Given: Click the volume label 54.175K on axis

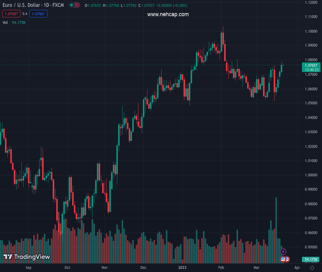Looking at the screenshot, I should (311, 259).
